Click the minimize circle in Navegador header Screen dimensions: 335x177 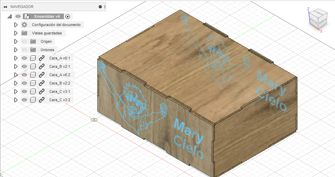(100, 7)
